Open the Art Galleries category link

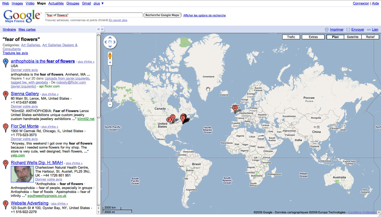[x=31, y=45]
